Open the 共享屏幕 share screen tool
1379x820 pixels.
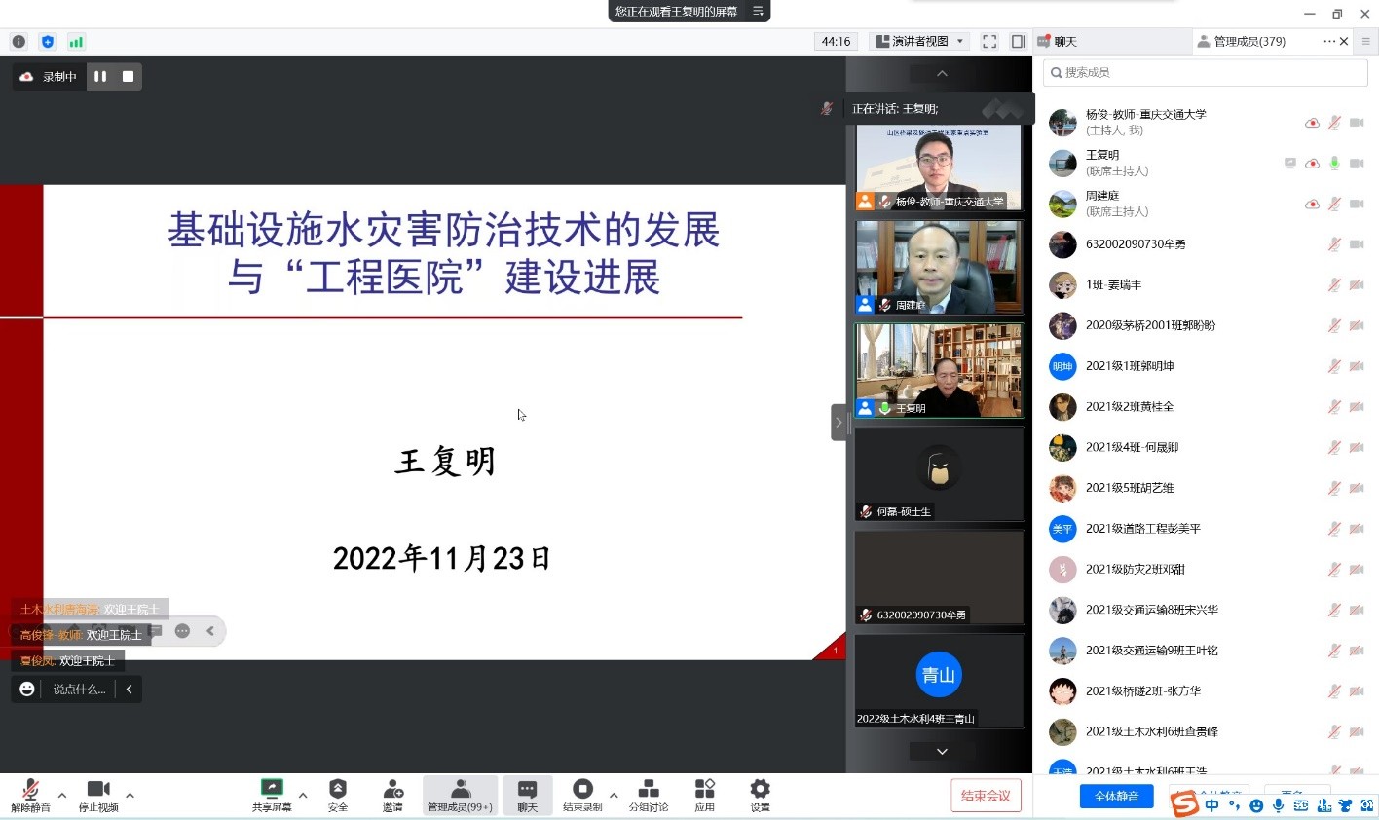click(x=272, y=794)
